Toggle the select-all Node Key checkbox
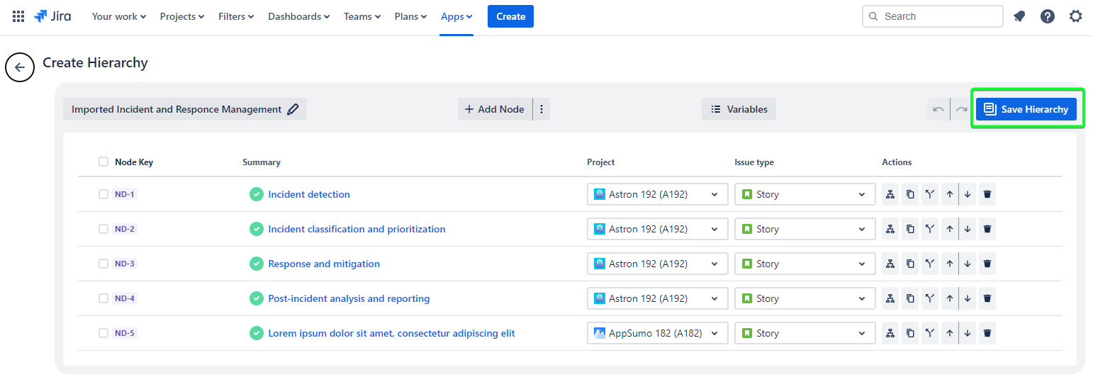The width and height of the screenshot is (1093, 377). (x=103, y=162)
